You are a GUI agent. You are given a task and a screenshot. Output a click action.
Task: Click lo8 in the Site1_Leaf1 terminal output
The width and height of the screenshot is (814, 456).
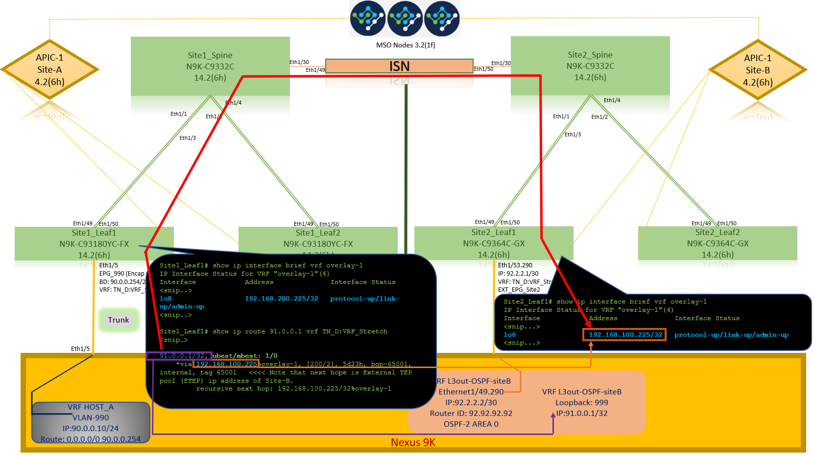coord(166,299)
